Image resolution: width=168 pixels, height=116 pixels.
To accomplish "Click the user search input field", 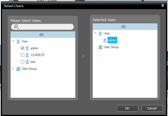I will click(42, 27).
